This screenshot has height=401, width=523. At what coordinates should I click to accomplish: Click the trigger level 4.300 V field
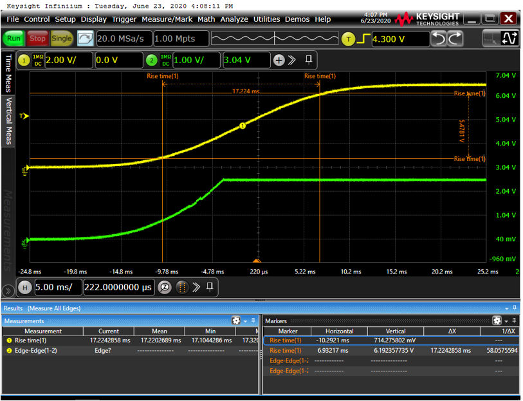pos(399,39)
